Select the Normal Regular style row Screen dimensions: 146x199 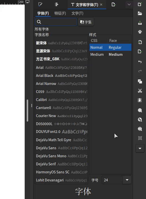pos(111,47)
